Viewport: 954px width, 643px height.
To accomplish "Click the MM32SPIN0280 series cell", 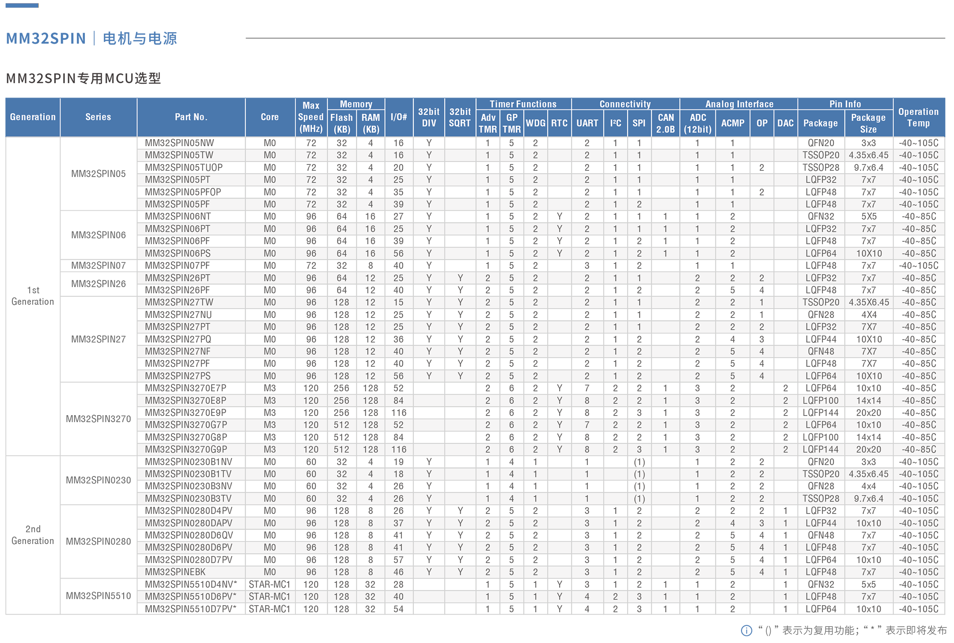I will point(98,541).
